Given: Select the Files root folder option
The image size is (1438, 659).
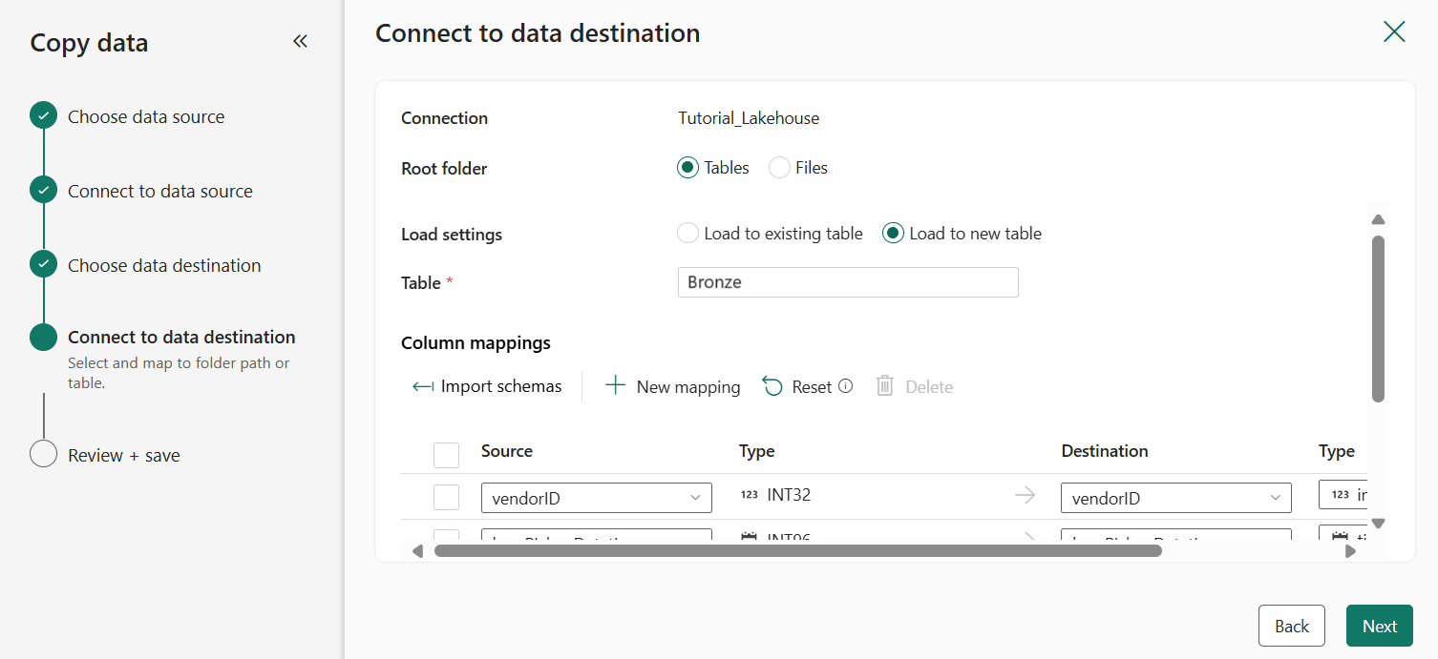Looking at the screenshot, I should point(780,168).
